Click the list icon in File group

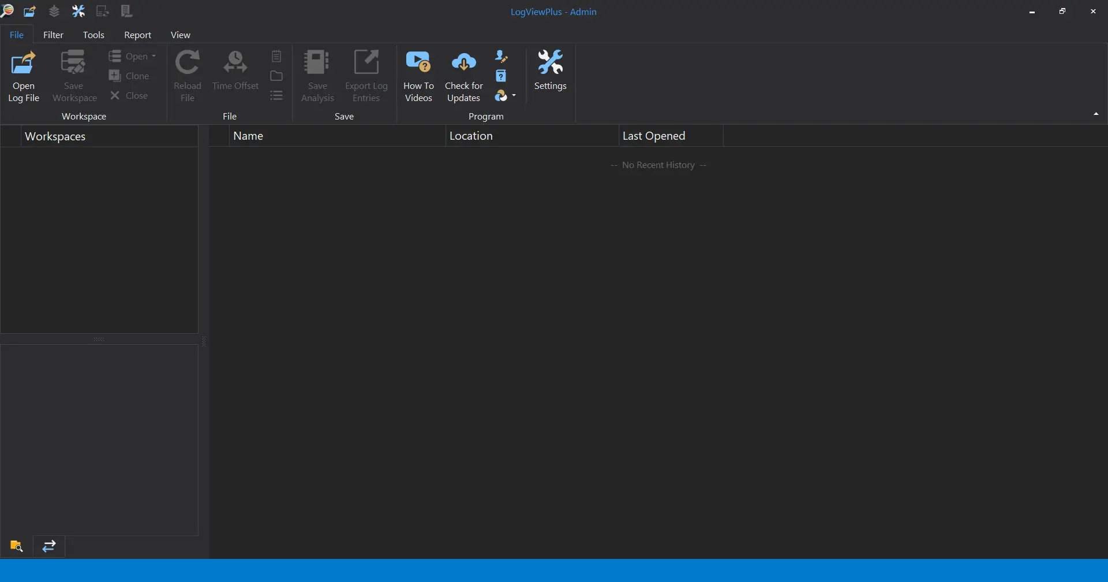tap(276, 95)
